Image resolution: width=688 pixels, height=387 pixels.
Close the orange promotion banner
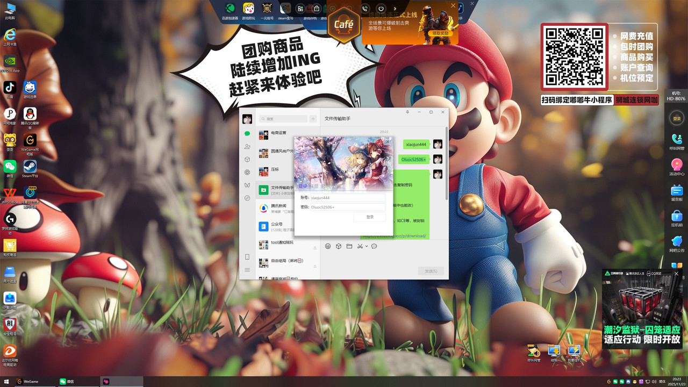[453, 6]
